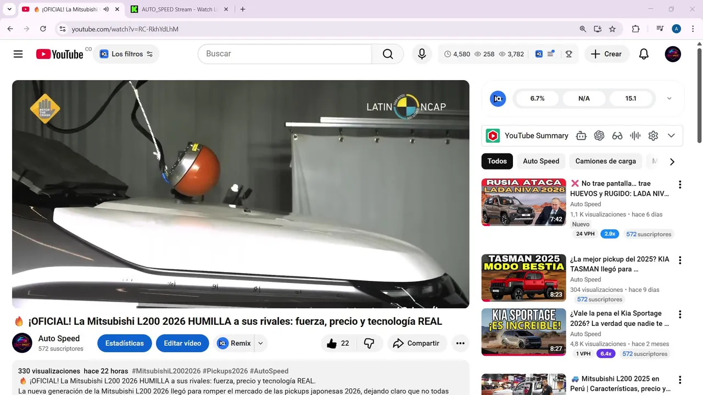703x395 pixels.
Task: Open the Crear button
Action: (x=606, y=54)
